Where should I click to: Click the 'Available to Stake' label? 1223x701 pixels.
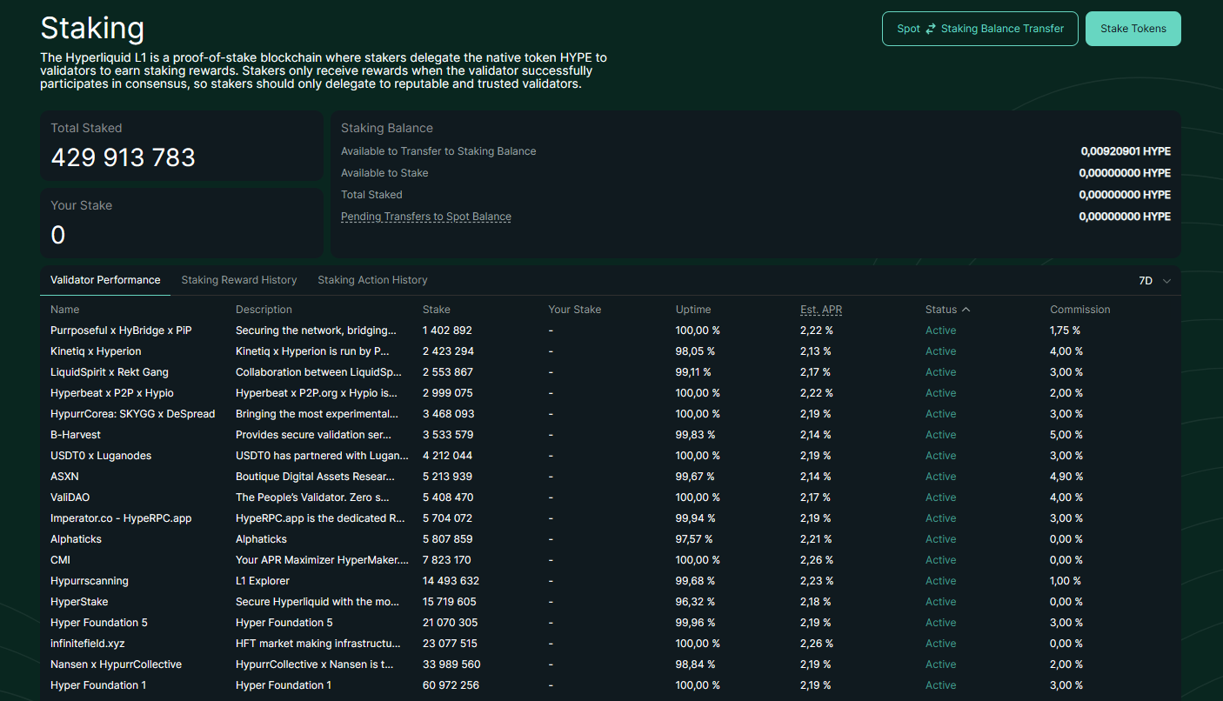click(384, 173)
